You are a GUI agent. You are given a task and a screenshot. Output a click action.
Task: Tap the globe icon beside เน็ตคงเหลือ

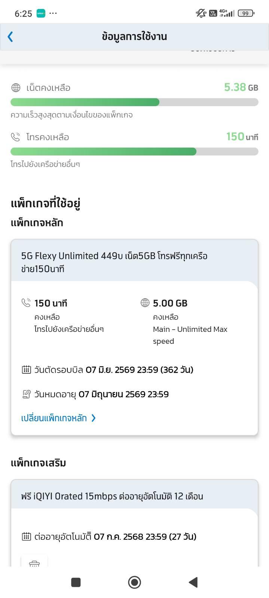16,88
